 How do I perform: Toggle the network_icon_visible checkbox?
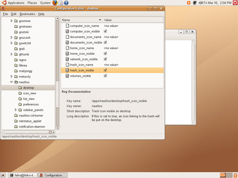pyautogui.click(x=105, y=59)
